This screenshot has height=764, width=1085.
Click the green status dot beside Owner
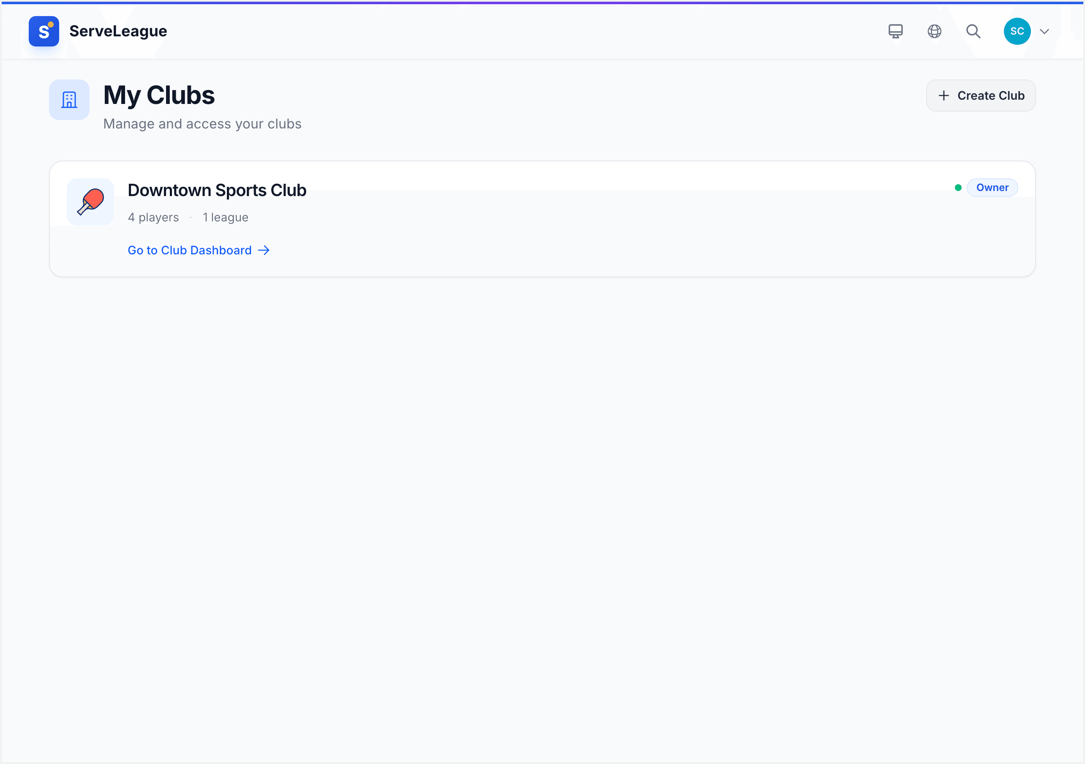click(x=958, y=188)
